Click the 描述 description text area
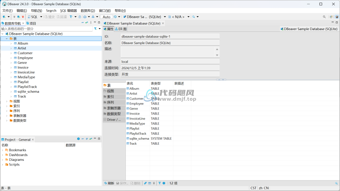The height and width of the screenshot is (191, 340). [x=168, y=52]
